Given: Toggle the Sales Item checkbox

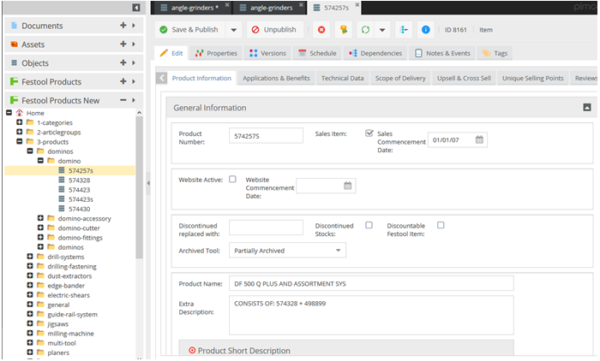Looking at the screenshot, I should click(x=369, y=133).
